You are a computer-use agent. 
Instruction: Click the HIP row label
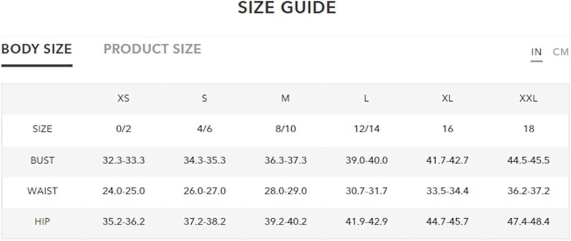point(42,222)
